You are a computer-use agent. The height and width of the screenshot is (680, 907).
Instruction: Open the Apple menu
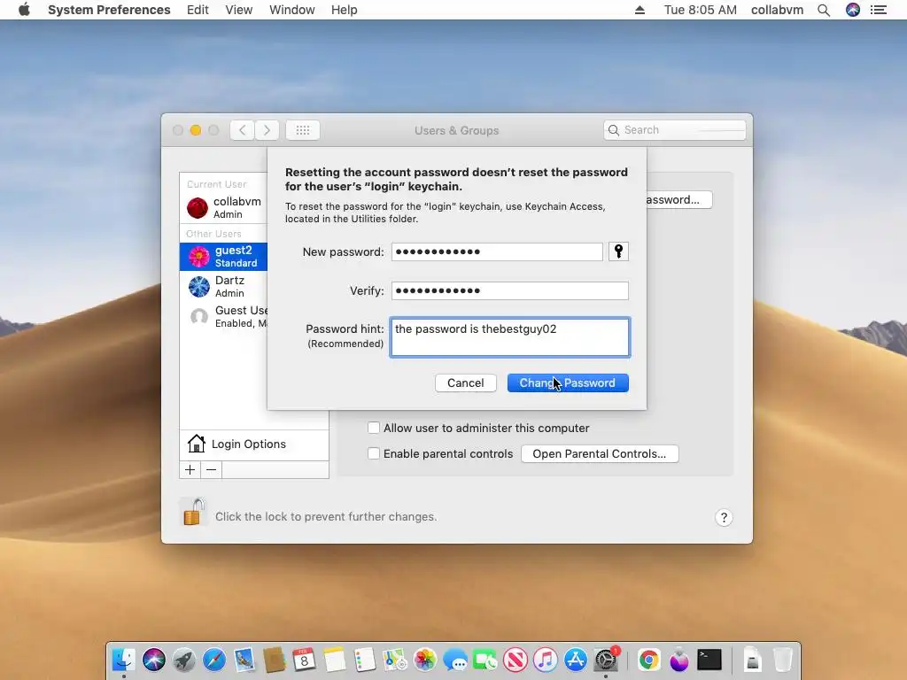24,10
